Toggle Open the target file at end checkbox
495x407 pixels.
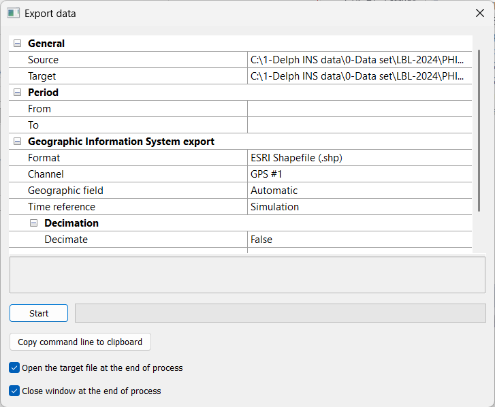(14, 368)
